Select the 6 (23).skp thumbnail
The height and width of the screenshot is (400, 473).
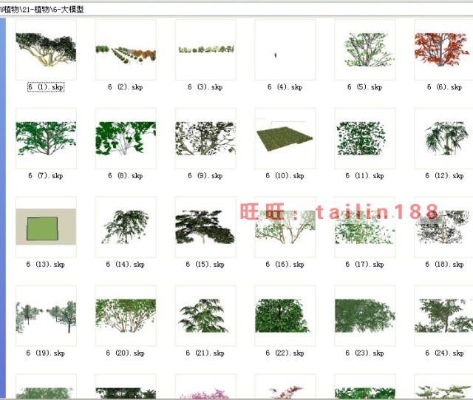pyautogui.click(x=365, y=316)
